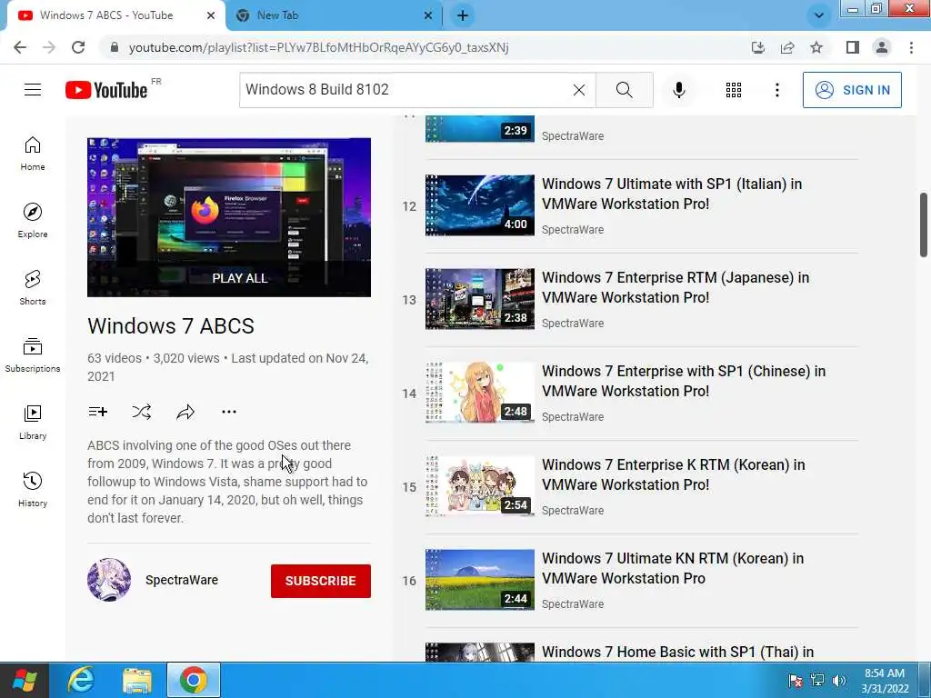Screen dimensions: 931x698
Task: Open the volume control in system tray
Action: pyautogui.click(x=838, y=681)
